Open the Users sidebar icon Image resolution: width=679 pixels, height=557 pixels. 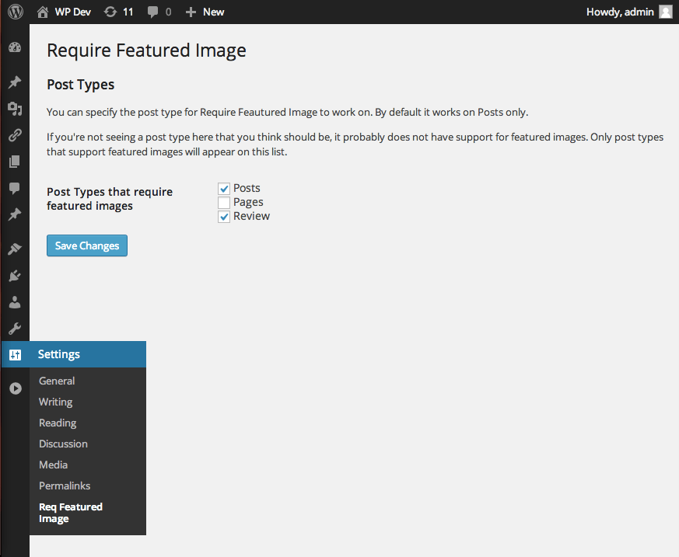coord(15,302)
